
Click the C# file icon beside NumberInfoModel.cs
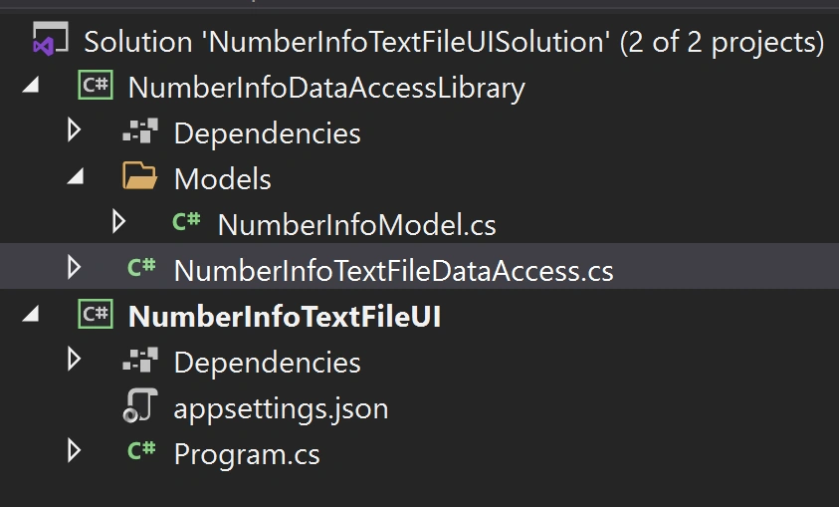point(186,221)
